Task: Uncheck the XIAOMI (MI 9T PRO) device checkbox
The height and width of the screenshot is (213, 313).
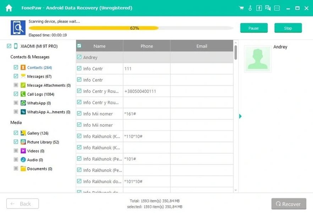Action: (x=9, y=46)
